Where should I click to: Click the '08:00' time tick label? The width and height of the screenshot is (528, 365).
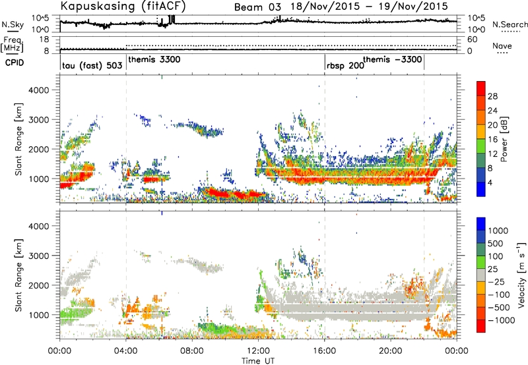click(x=192, y=351)
